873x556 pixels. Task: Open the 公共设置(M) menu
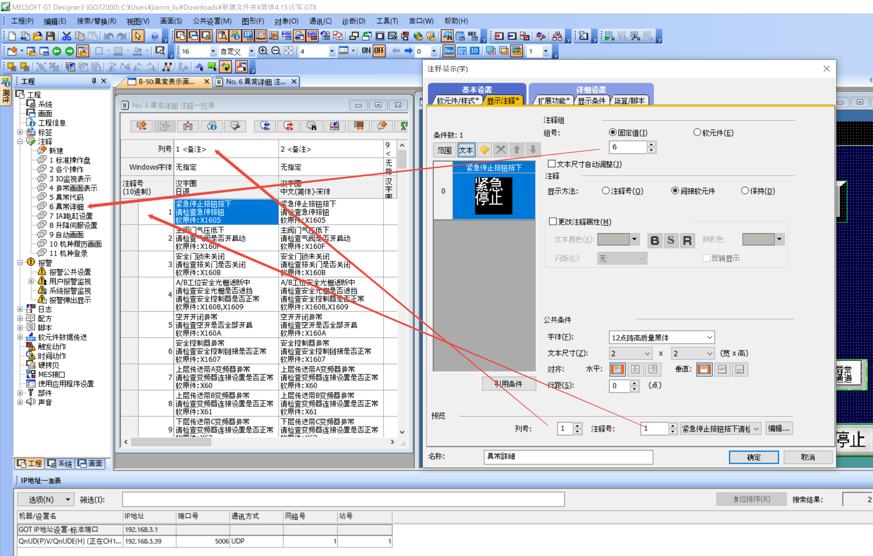coord(212,21)
